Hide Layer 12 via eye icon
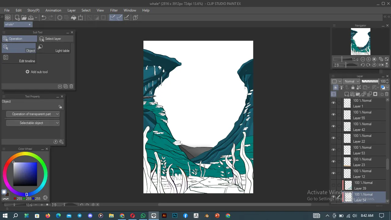The width and height of the screenshot is (391, 220). pos(334,173)
